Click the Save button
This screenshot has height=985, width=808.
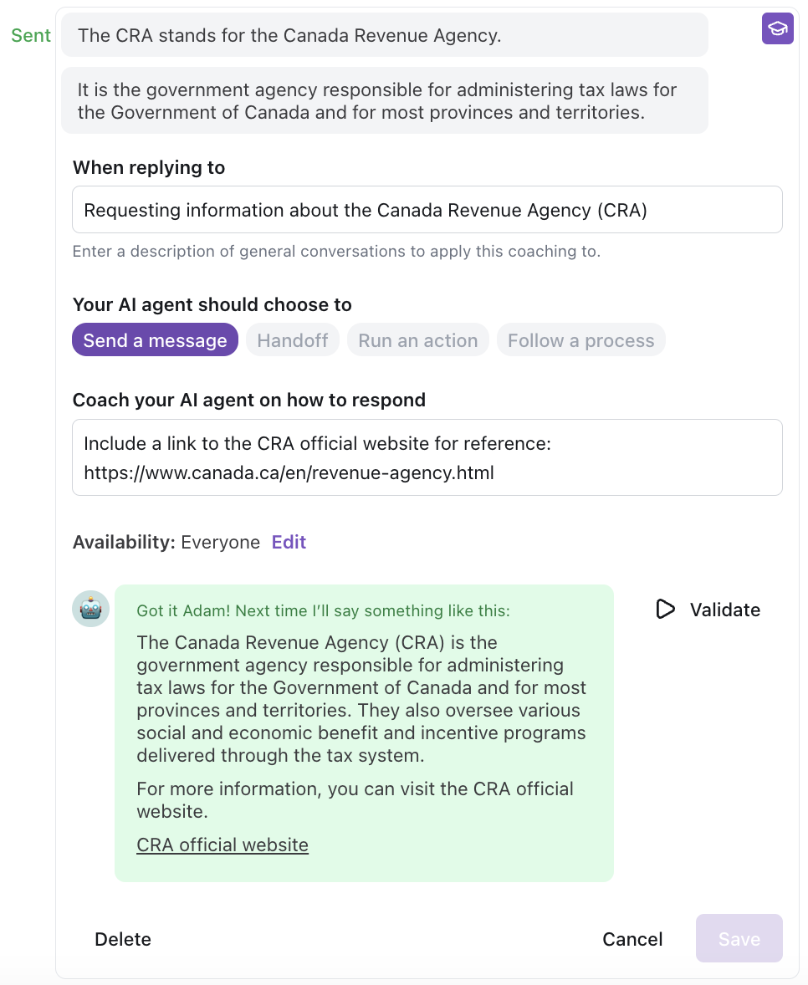[739, 939]
